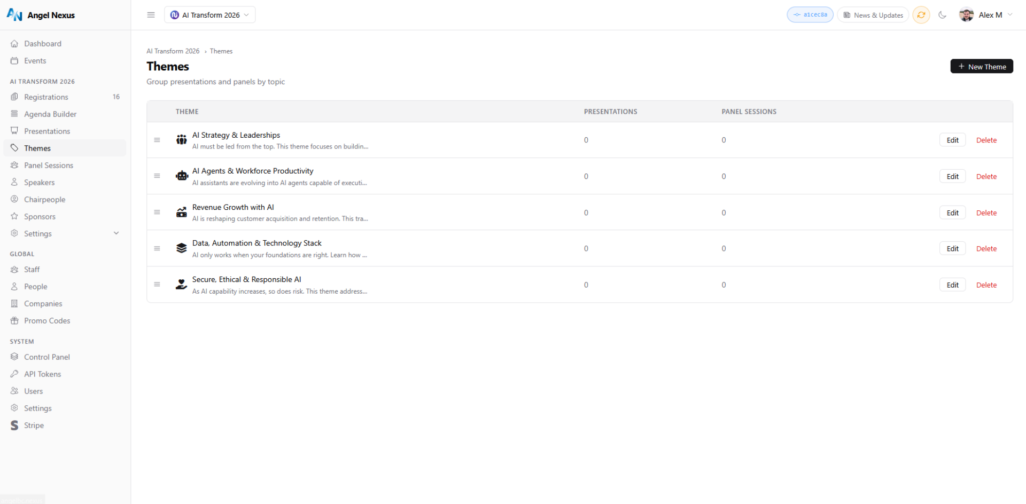The image size is (1026, 504).
Task: Open News & Updates
Action: click(x=873, y=15)
